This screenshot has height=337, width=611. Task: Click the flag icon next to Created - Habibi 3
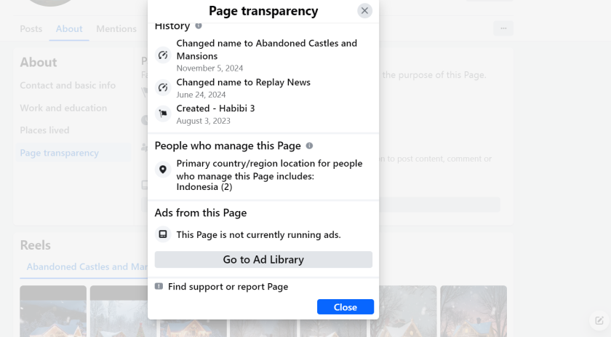[163, 114]
